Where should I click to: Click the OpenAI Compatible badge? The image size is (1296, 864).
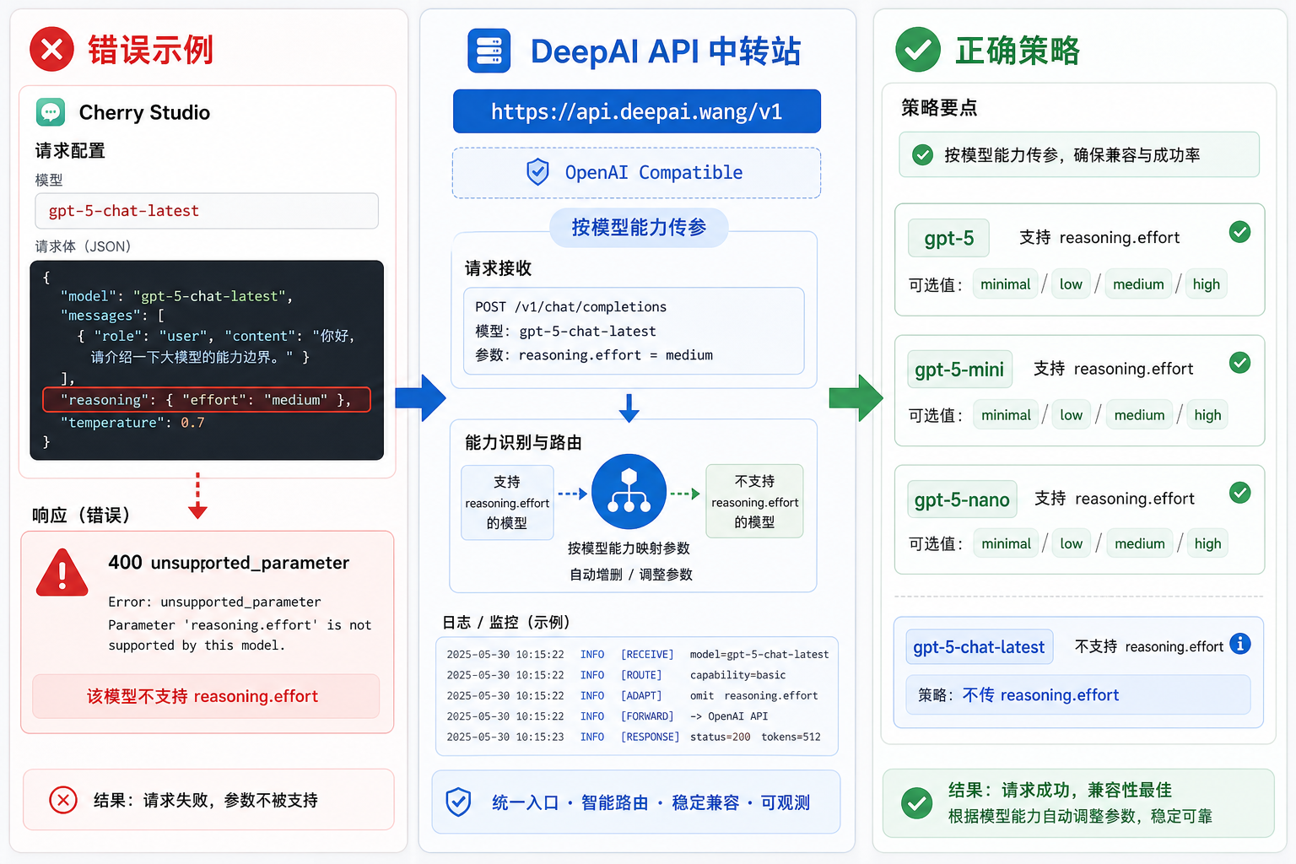(x=637, y=173)
